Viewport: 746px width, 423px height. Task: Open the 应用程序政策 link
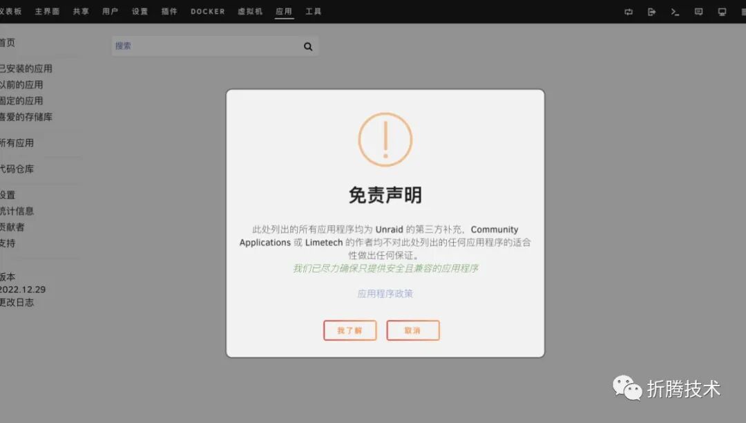tap(385, 294)
